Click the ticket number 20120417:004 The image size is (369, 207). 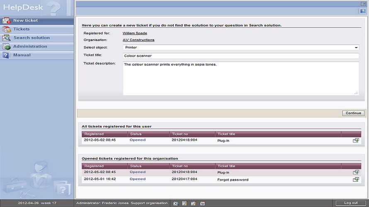(x=184, y=179)
